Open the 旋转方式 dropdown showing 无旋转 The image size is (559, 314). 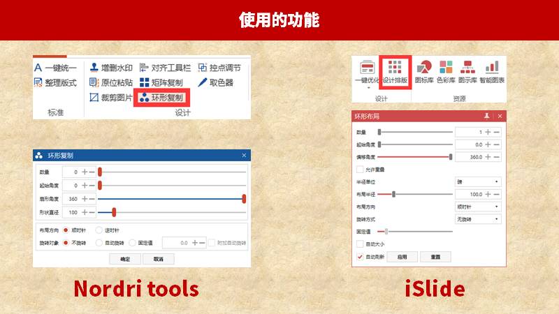[478, 219]
